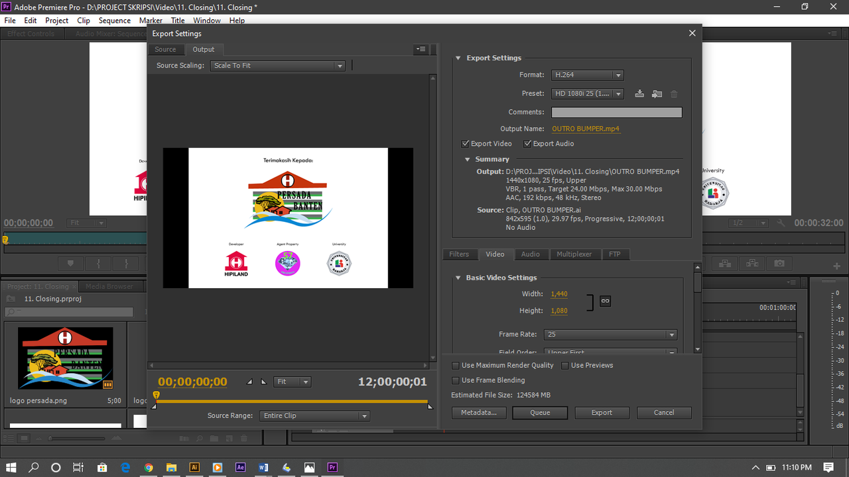Switch to the Multiplexer tab
This screenshot has width=849, height=477.
[574, 254]
